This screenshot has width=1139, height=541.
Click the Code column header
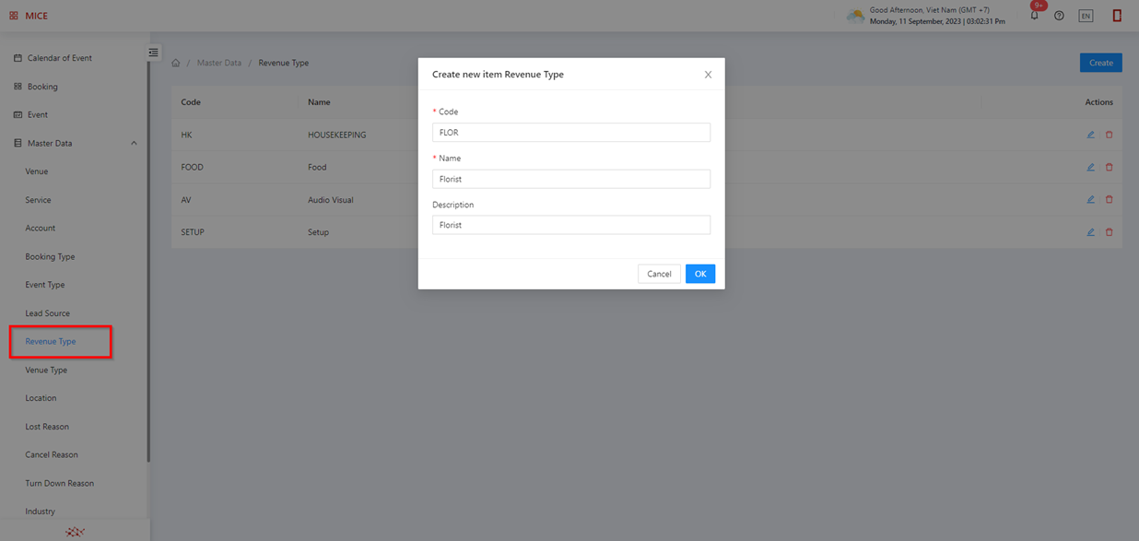tap(191, 102)
